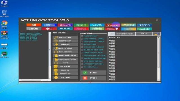The width and height of the screenshot is (180, 101).
Task: Open the Recycle Bin desktop icon
Action: (4, 14)
